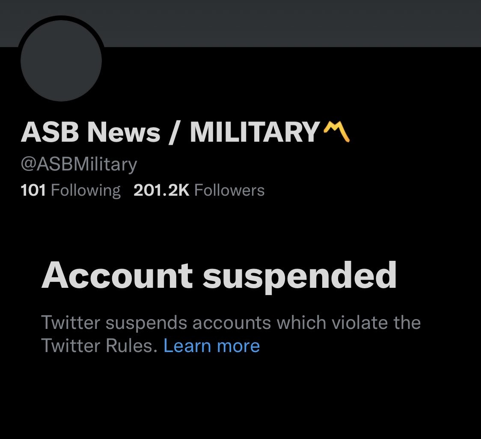This screenshot has height=439, width=481.
Task: Tap the word Followers
Action: 229,190
